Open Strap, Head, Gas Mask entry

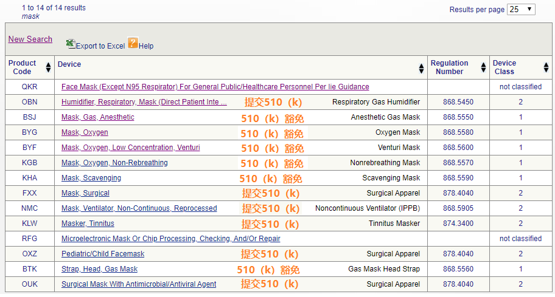99,269
